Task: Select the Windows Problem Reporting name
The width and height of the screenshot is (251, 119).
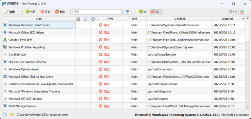Action: pyautogui.click(x=26, y=47)
